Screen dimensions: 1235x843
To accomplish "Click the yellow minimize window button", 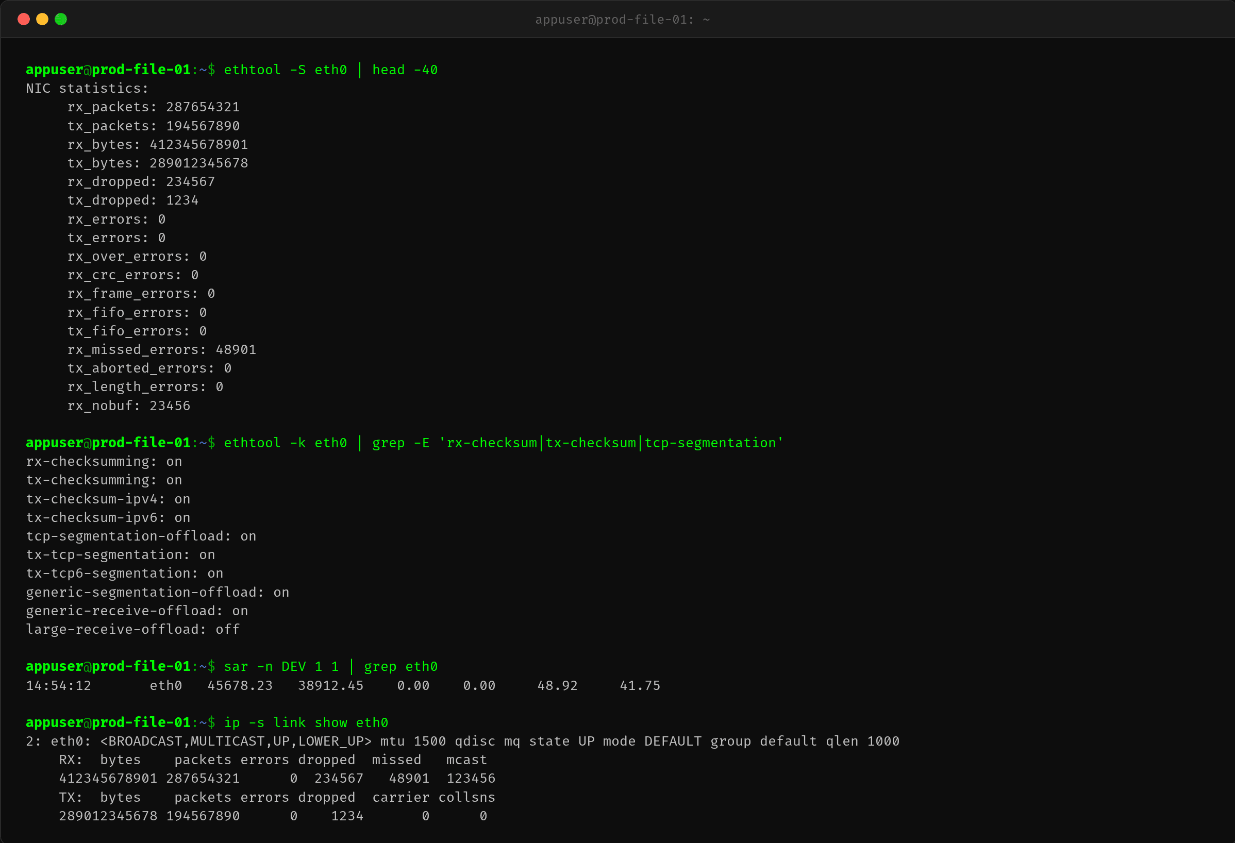I will pos(42,19).
